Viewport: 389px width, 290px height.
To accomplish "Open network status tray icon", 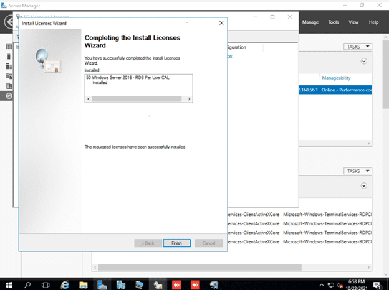I will click(330, 285).
